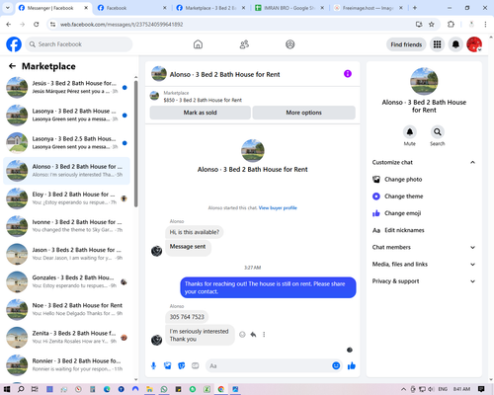This screenshot has width=494, height=395.
Task: Search in the Alonso conversation
Action: pyautogui.click(x=438, y=132)
